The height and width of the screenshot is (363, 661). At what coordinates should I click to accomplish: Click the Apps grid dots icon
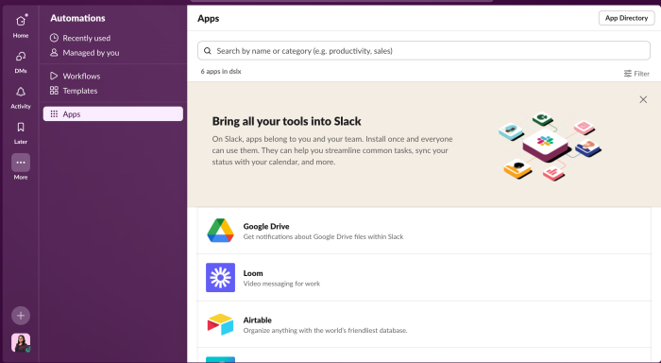54,114
